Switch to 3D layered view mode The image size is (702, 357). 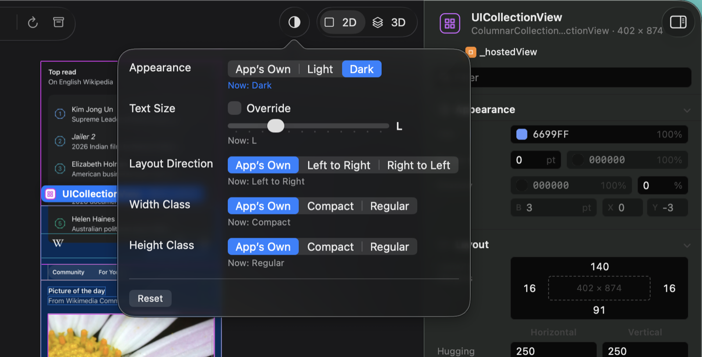(x=389, y=22)
